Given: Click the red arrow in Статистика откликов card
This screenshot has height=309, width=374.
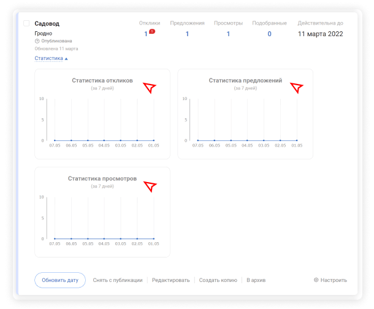Looking at the screenshot, I should (150, 88).
